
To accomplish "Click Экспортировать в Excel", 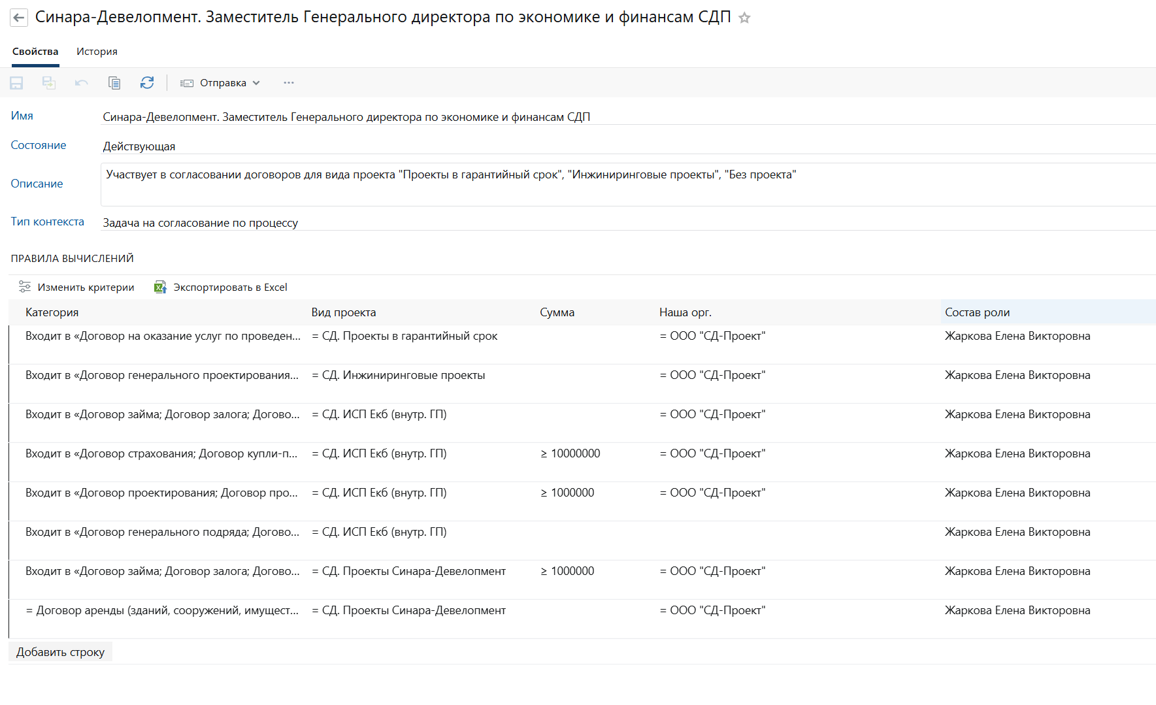I will (221, 287).
